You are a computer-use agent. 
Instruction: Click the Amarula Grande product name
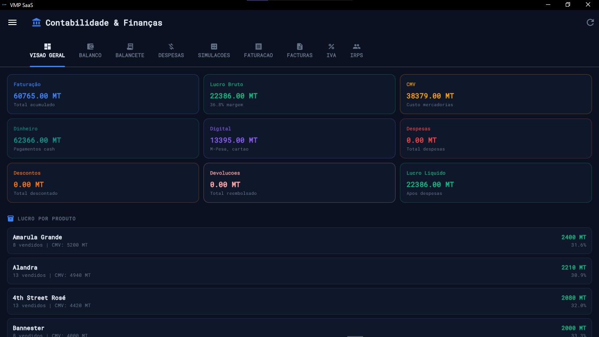point(37,237)
